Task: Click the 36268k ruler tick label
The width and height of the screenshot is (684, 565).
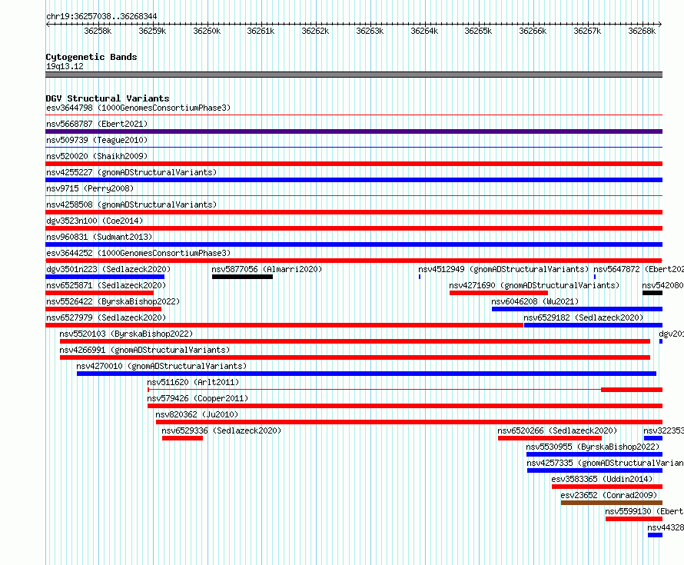Action: point(642,31)
